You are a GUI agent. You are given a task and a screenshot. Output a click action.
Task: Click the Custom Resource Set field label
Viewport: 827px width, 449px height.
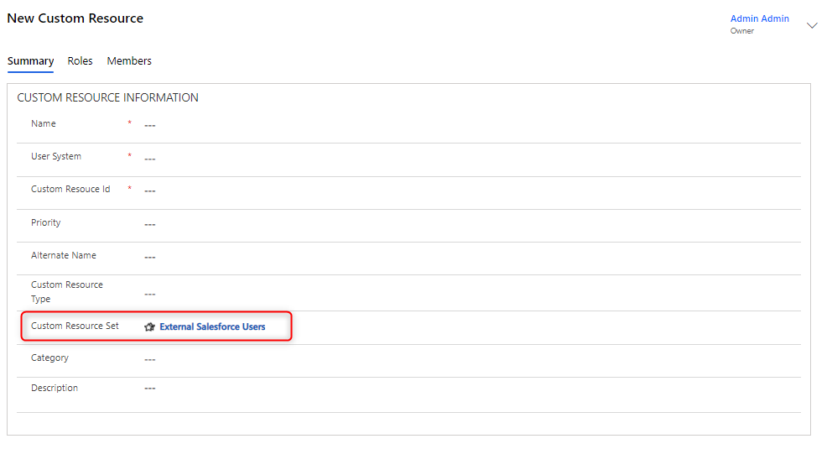click(x=75, y=326)
